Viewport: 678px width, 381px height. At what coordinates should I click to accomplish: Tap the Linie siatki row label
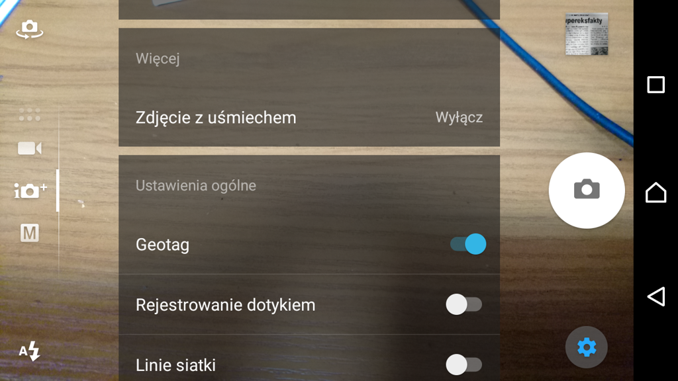175,365
